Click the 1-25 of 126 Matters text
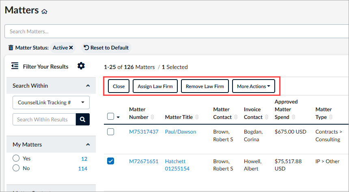The width and height of the screenshot is (349, 192). 129,67
